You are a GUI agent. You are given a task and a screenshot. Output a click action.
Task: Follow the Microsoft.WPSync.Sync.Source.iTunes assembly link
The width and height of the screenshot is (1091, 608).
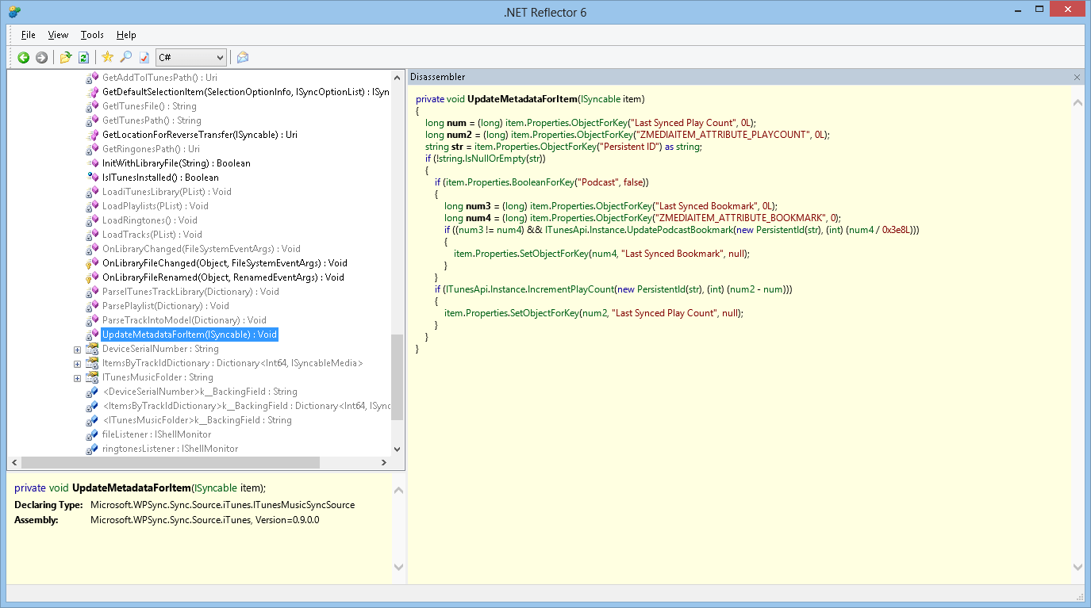pos(206,520)
